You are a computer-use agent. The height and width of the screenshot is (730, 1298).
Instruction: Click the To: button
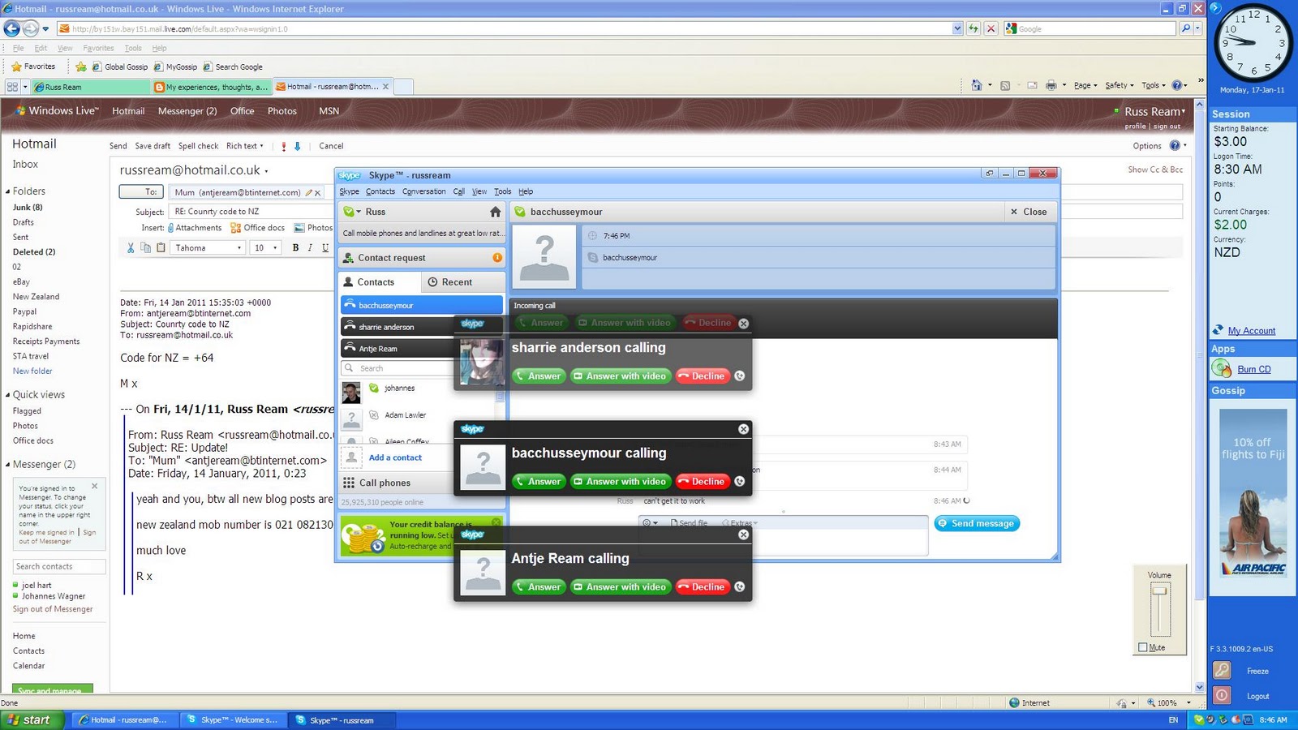click(142, 192)
